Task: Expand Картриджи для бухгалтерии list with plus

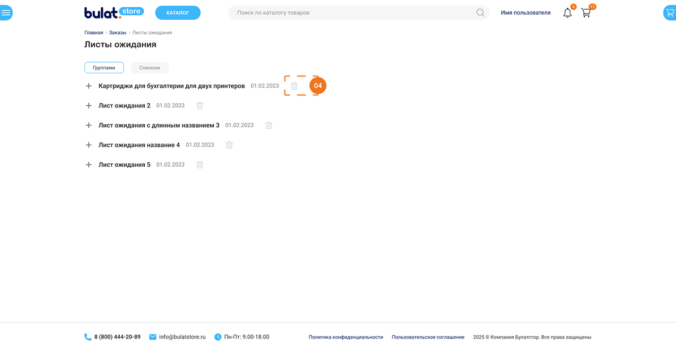Action: click(x=88, y=86)
